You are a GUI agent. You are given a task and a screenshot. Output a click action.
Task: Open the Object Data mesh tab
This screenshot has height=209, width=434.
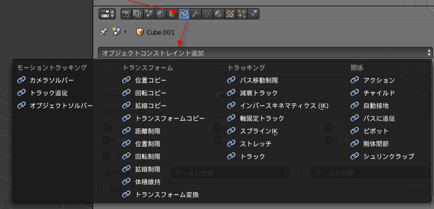(x=207, y=14)
